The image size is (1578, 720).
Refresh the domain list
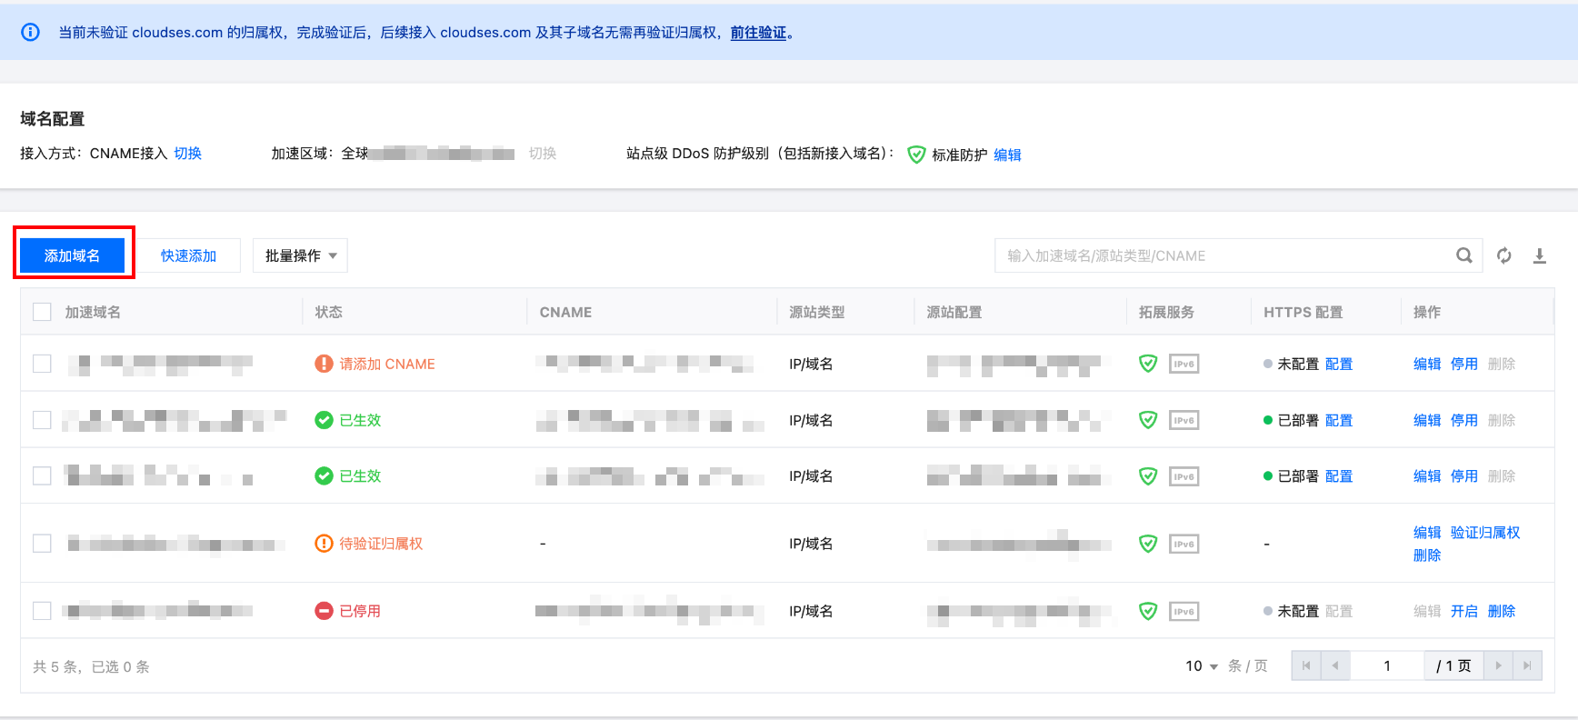(1504, 255)
